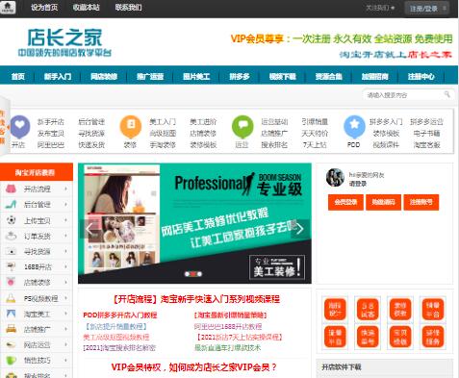Click the 会员登录 button

[x=345, y=202]
